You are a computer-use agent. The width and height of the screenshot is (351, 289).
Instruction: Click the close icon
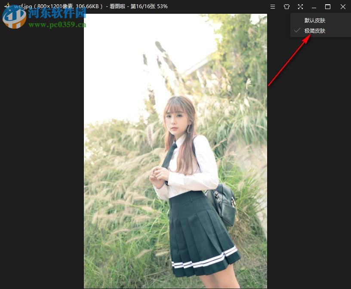point(342,6)
